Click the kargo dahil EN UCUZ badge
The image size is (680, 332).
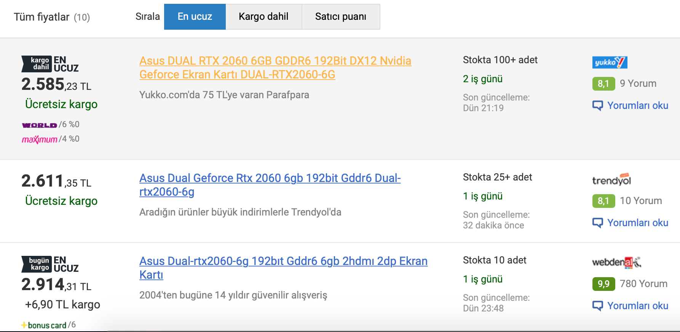coord(50,64)
